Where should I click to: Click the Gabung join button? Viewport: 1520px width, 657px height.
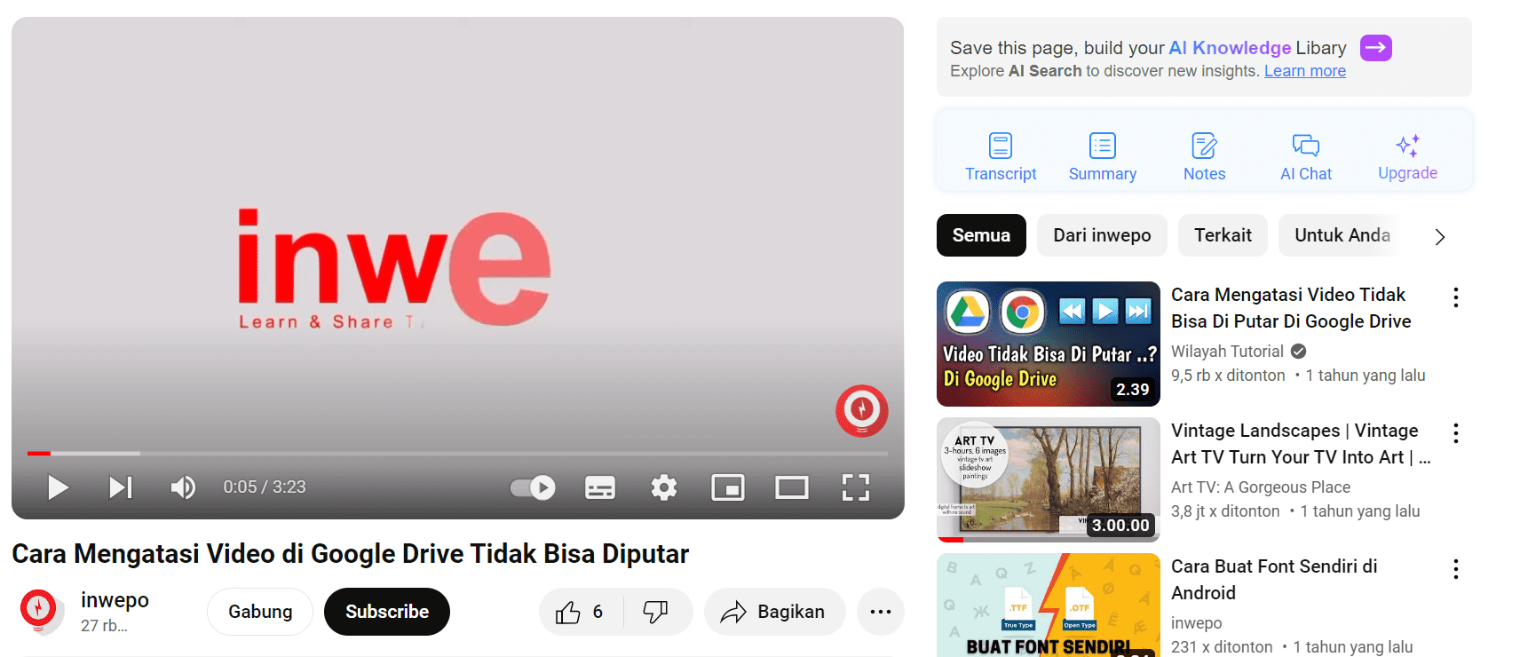click(260, 612)
